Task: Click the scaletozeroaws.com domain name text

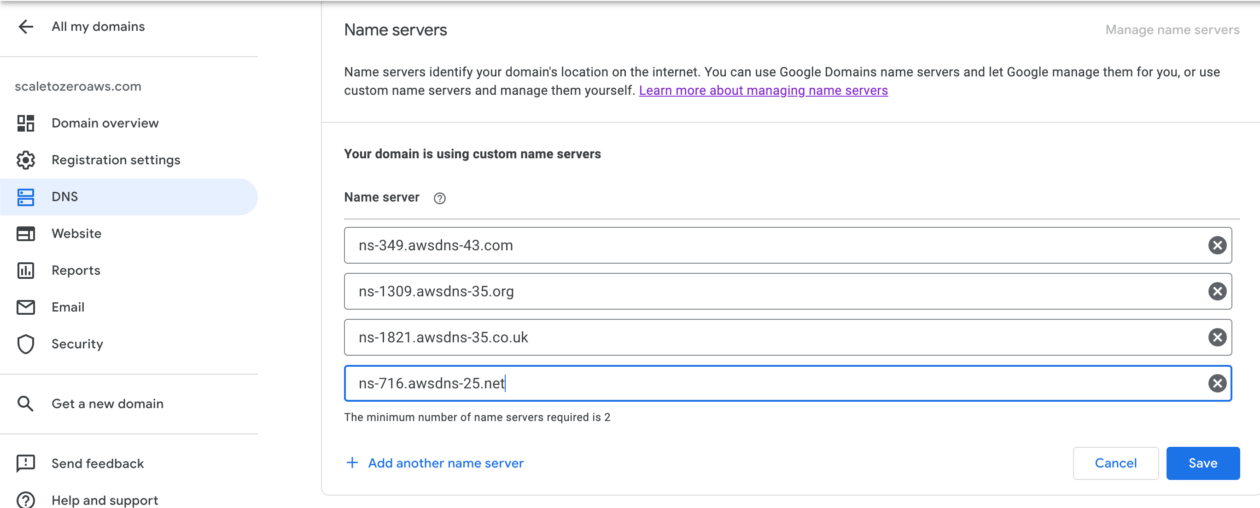Action: [x=78, y=87]
